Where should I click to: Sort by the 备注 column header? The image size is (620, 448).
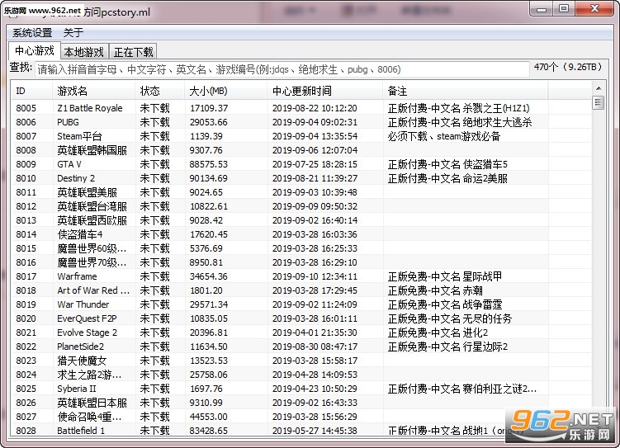pos(466,92)
